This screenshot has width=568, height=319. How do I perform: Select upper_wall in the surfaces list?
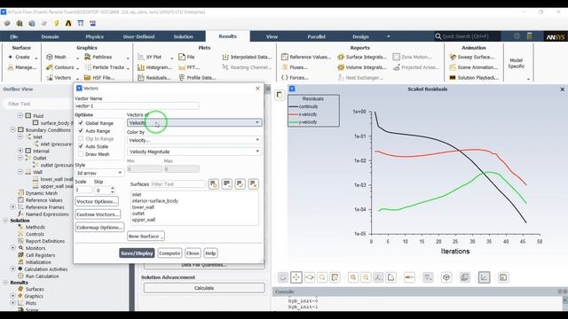tap(144, 220)
